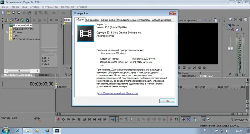The height and width of the screenshot is (134, 250).
Task: Import media via the lightning bolt icon
Action: (7, 20)
